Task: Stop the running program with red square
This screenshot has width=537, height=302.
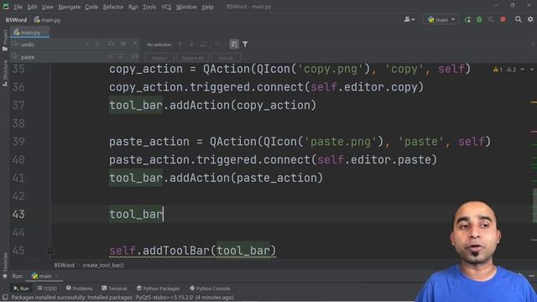Action: 503,19
